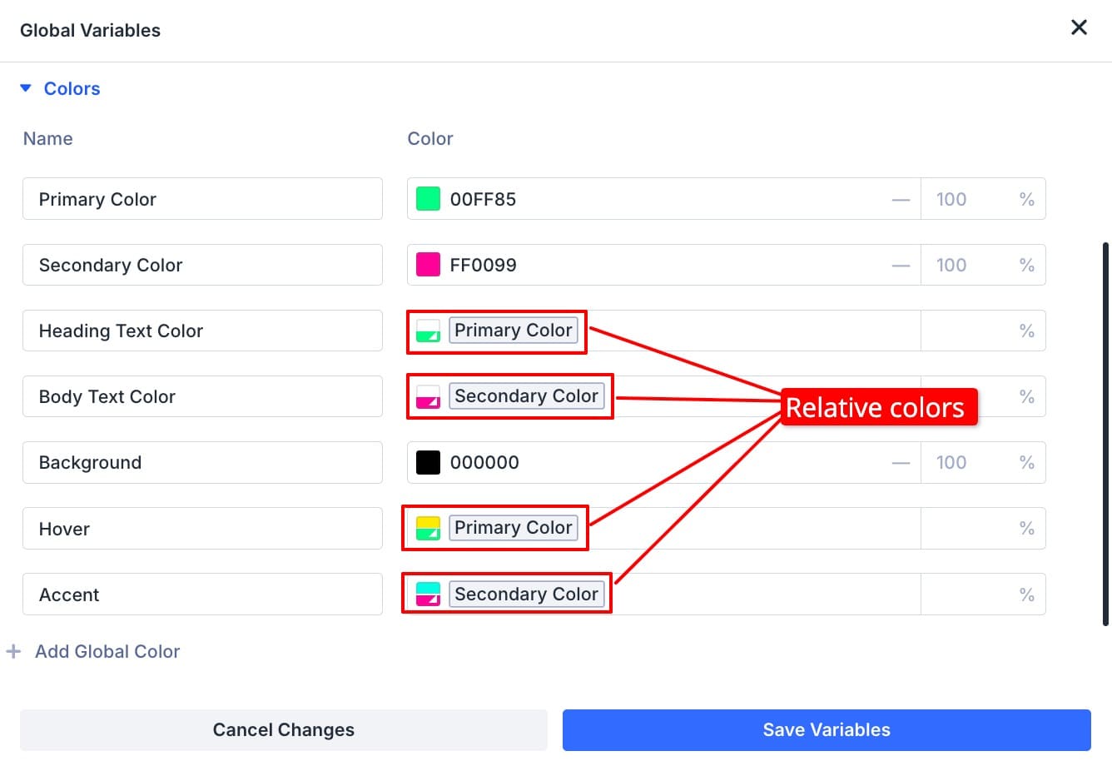Click Add Global Color link
This screenshot has height=771, width=1112.
pyautogui.click(x=107, y=651)
